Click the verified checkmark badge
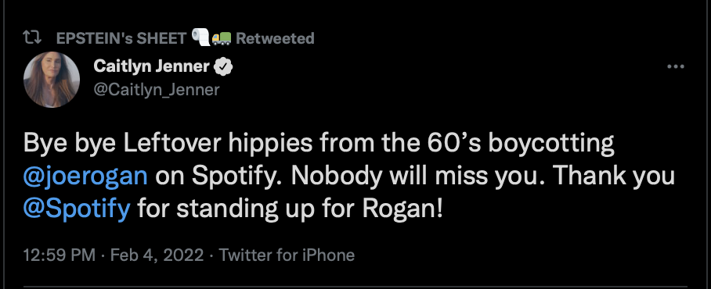Viewport: 711px width, 289px height. click(x=223, y=67)
